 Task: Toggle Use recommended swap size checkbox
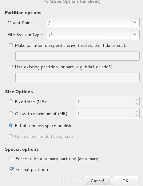point(11,136)
